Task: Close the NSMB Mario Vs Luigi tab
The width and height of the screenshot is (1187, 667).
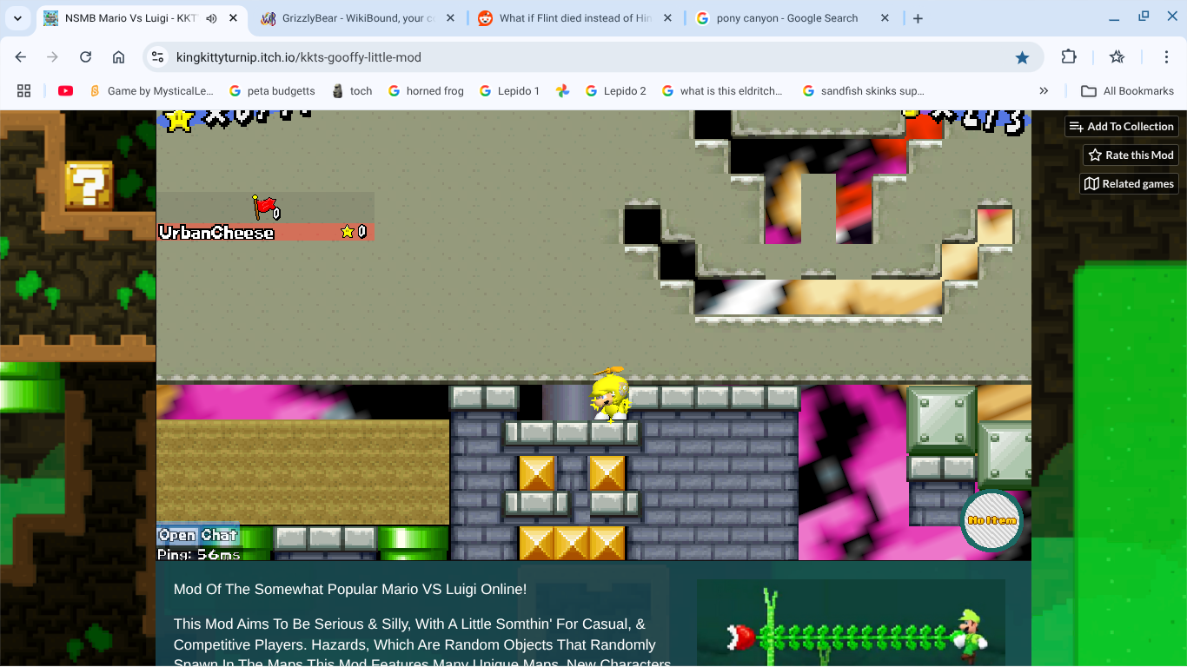Action: tap(233, 18)
